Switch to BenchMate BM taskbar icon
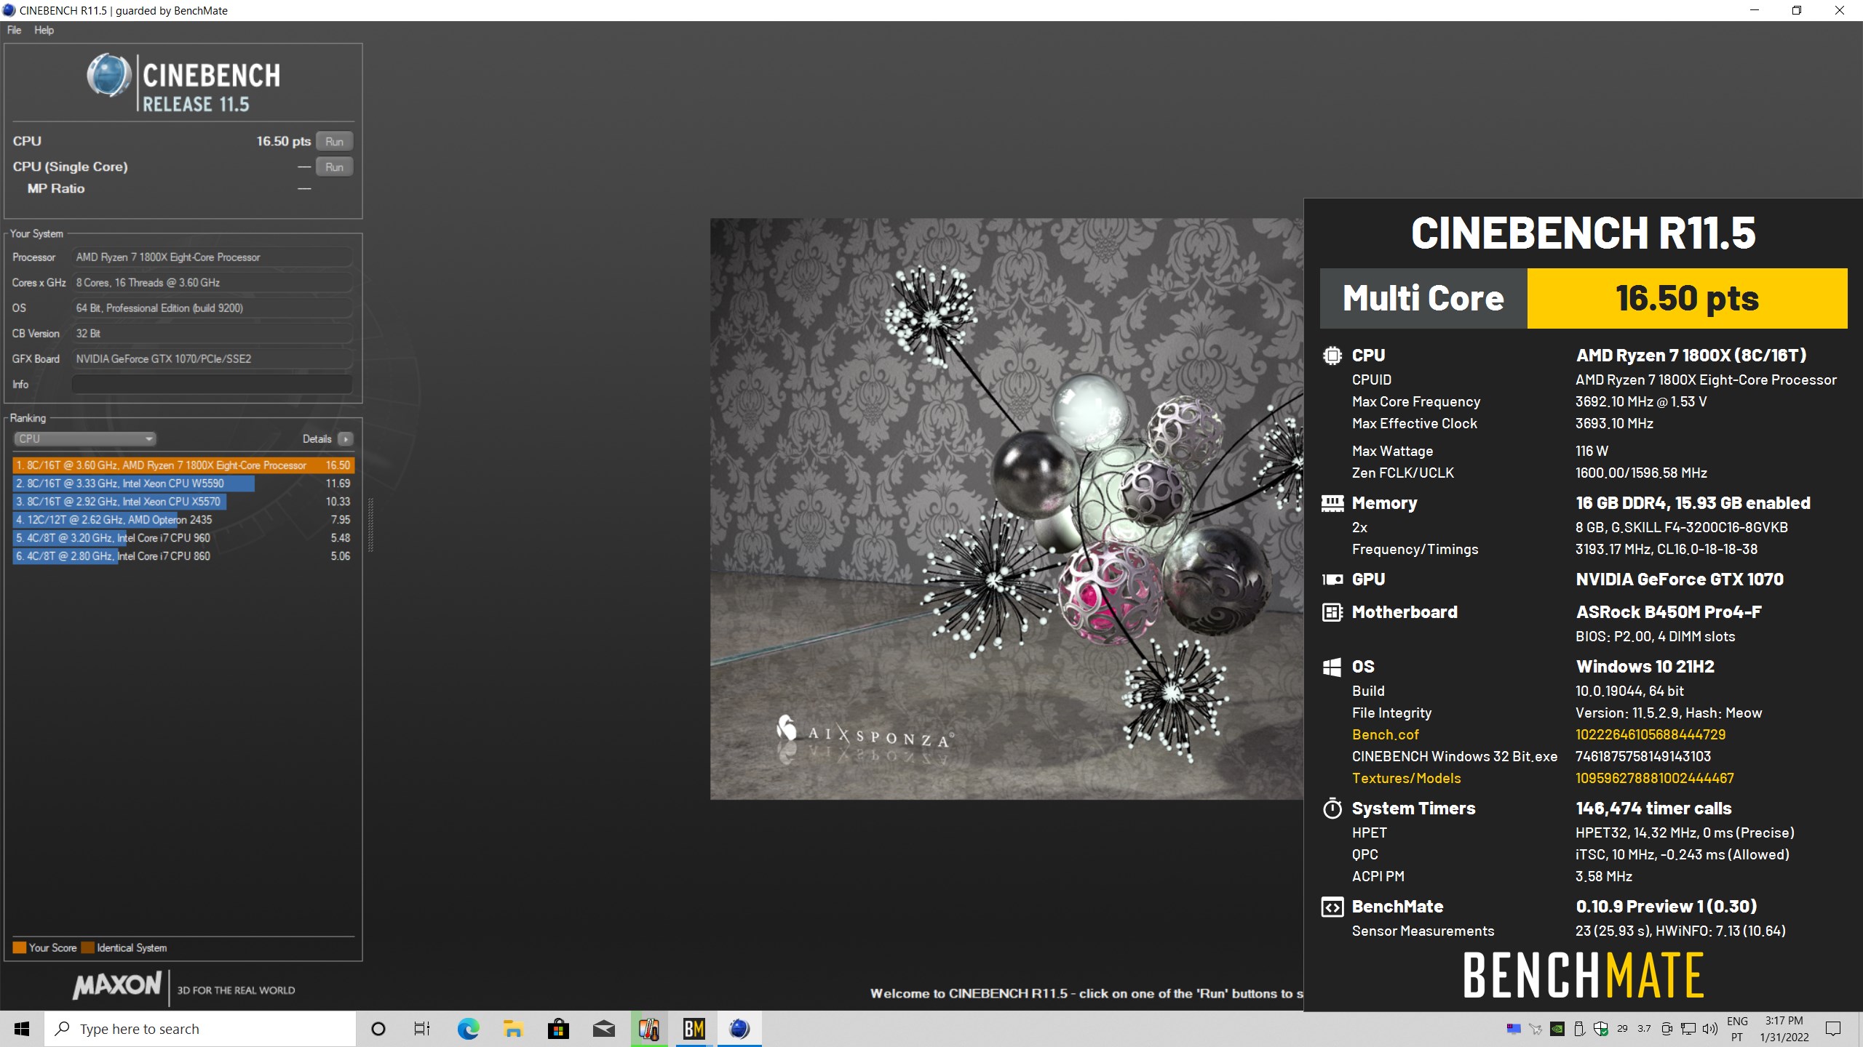The width and height of the screenshot is (1863, 1047). click(694, 1029)
